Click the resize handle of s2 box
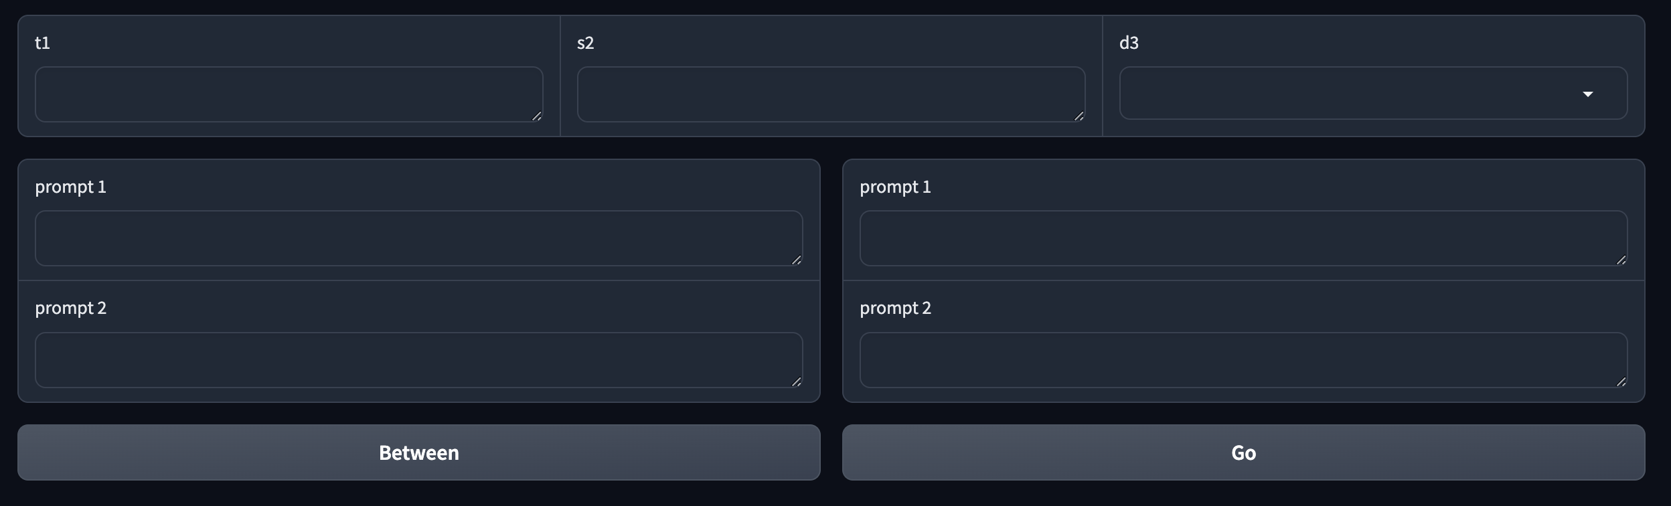Image resolution: width=1671 pixels, height=506 pixels. [1079, 116]
